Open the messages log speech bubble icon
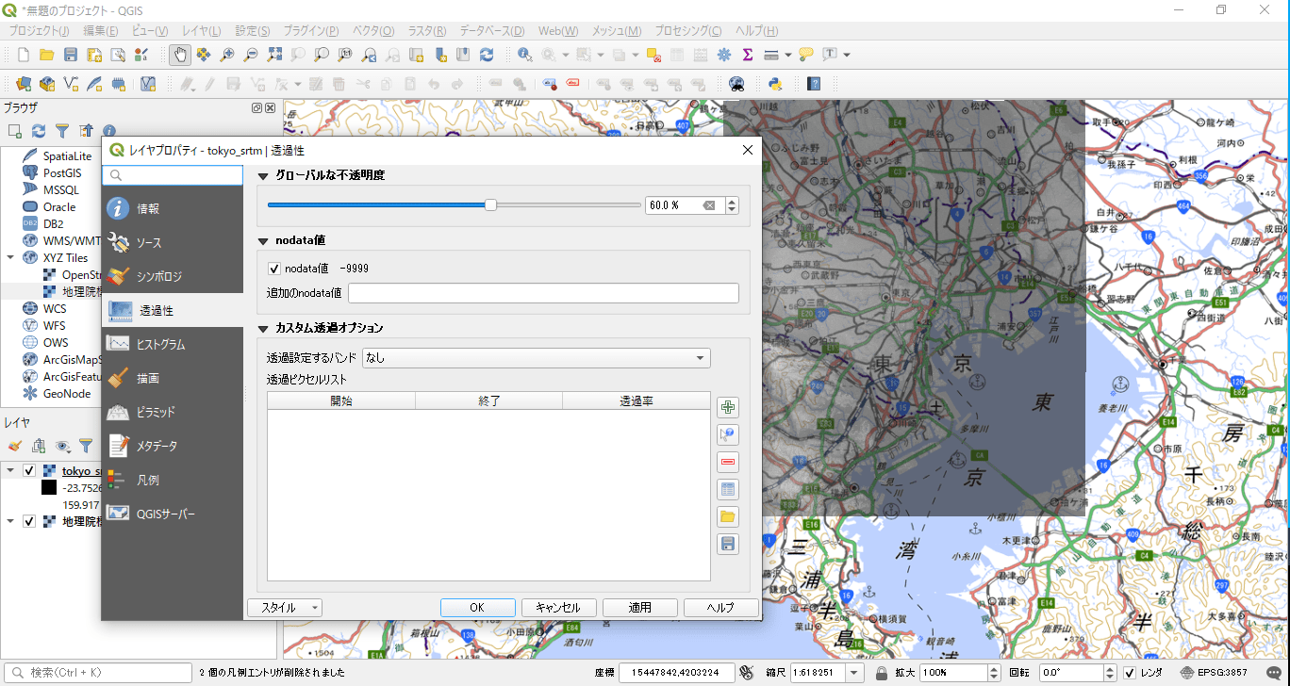Image resolution: width=1290 pixels, height=686 pixels. point(1273,673)
